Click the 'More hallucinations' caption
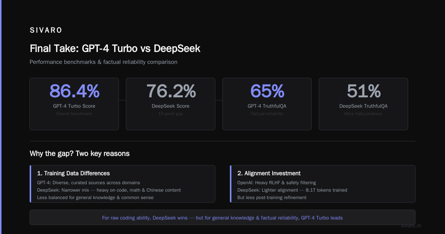445x234 pixels. 363,114
